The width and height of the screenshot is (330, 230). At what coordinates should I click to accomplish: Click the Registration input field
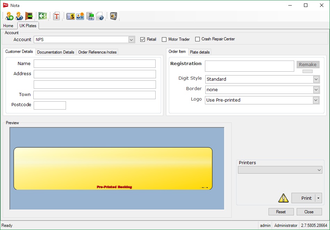249,66
